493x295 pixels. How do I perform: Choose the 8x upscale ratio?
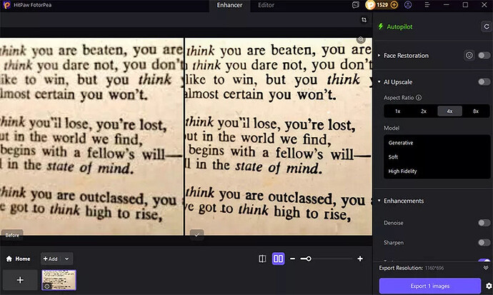(476, 111)
